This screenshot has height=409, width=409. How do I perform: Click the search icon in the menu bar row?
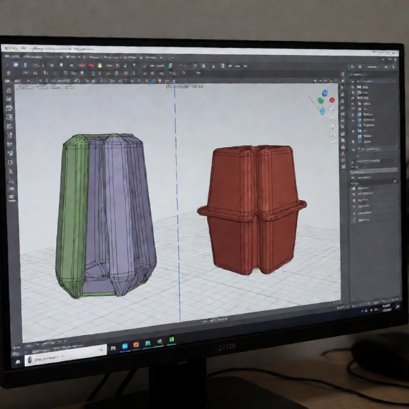pos(162,58)
